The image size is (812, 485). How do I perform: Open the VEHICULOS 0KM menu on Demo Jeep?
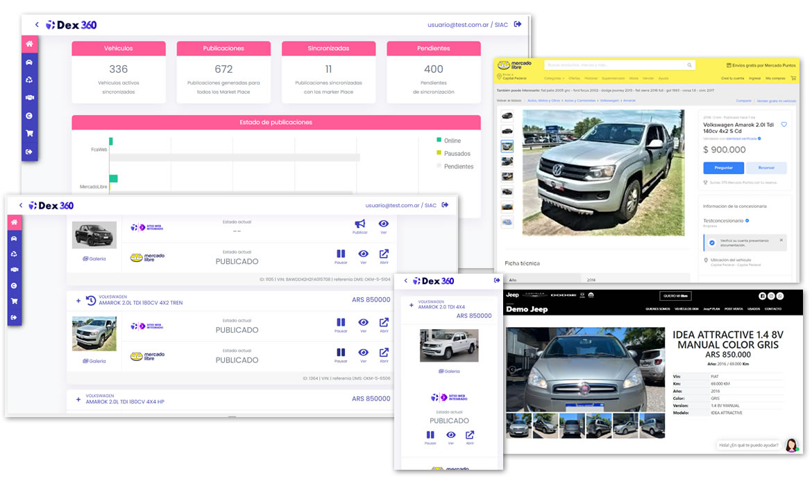click(686, 309)
